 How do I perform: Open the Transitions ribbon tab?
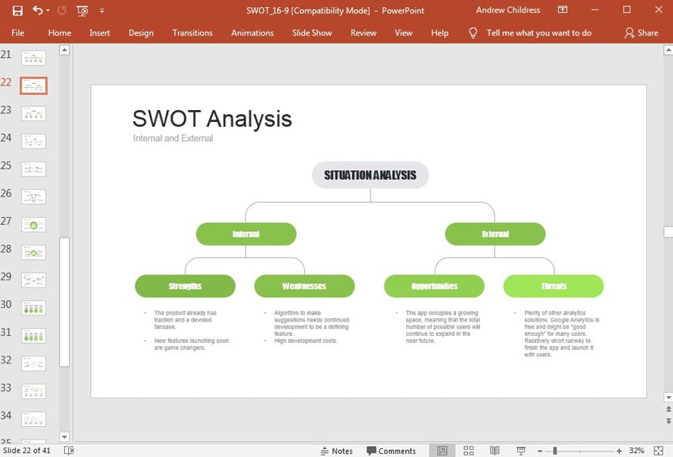coord(192,32)
